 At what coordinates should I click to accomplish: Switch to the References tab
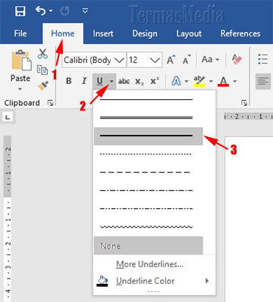click(240, 33)
